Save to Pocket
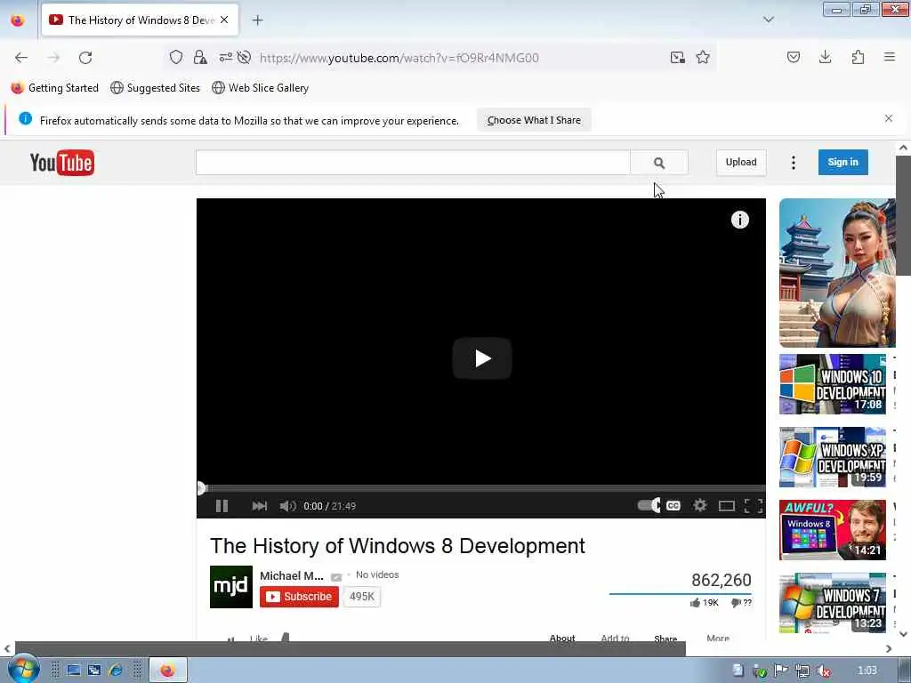The height and width of the screenshot is (683, 911). [x=793, y=57]
